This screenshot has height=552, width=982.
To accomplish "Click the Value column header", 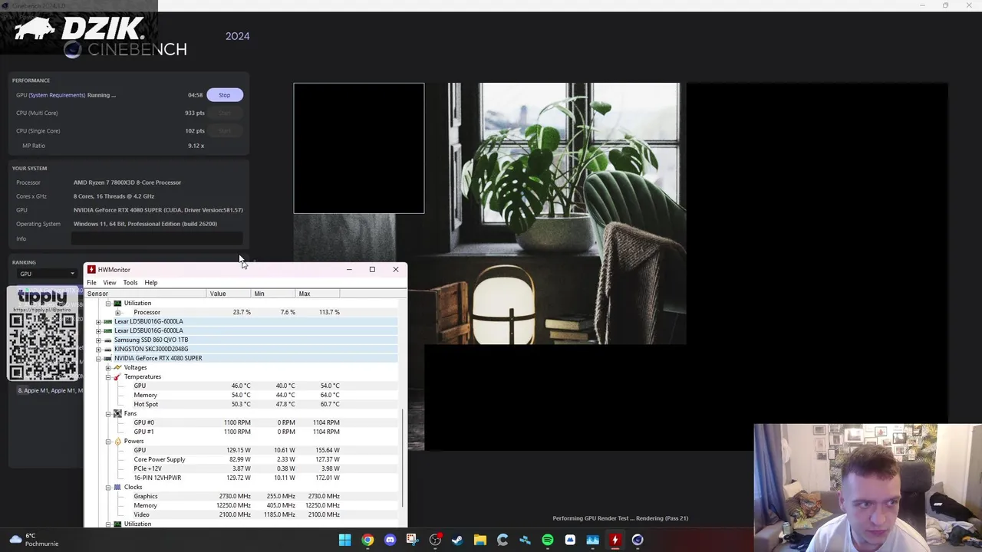I will [x=229, y=294].
